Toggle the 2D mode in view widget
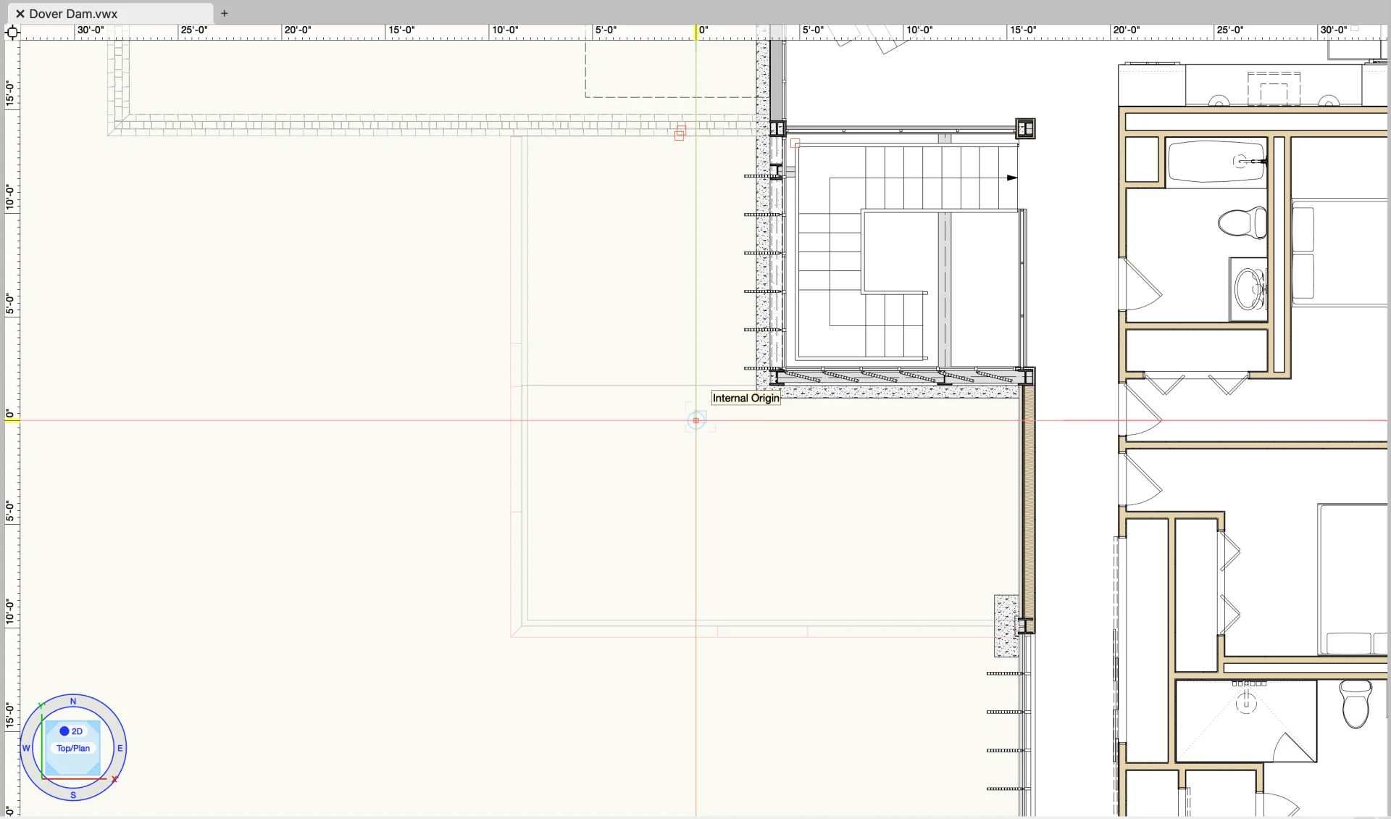 72,731
